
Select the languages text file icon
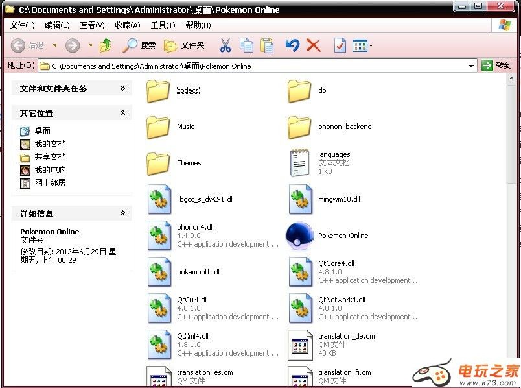pyautogui.click(x=299, y=163)
